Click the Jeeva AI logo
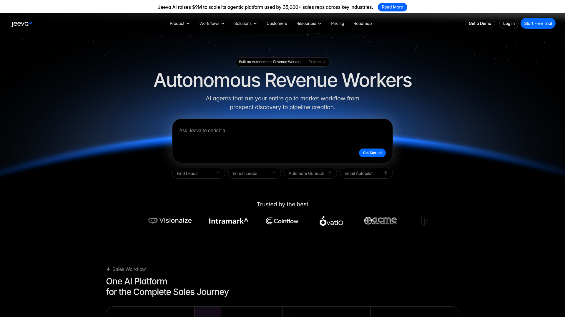This screenshot has width=565, height=317. click(x=21, y=24)
